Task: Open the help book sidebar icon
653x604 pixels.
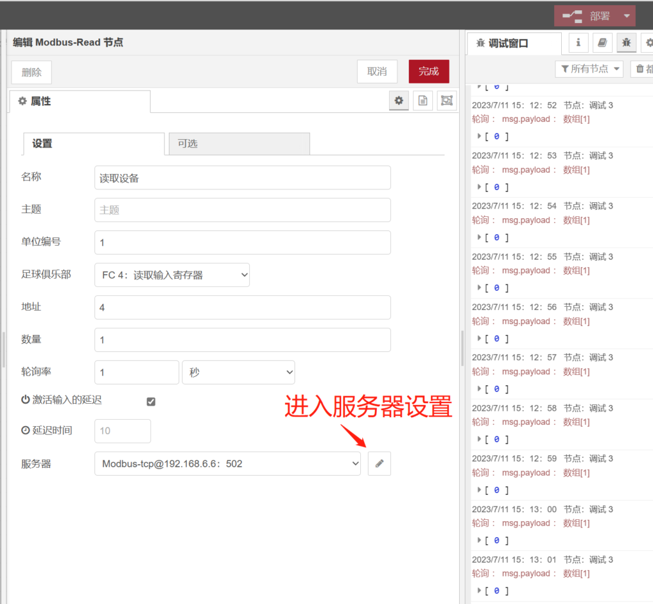Action: (x=602, y=43)
